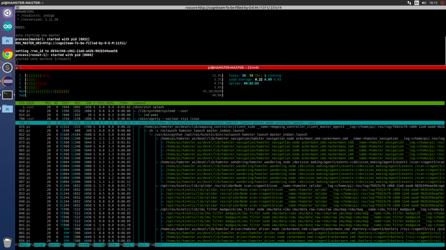The image size is (446, 250).
Task: Click the ROS_MASTER_URI line in roscore pane
Action: click(71, 43)
